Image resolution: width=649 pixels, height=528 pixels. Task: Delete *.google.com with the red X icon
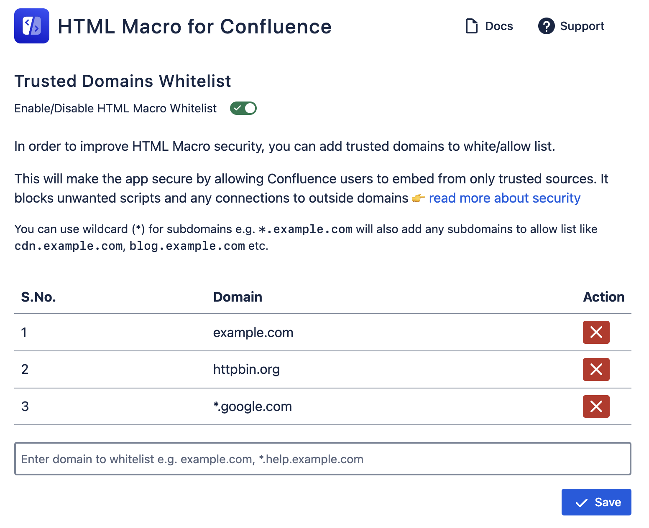tap(596, 406)
